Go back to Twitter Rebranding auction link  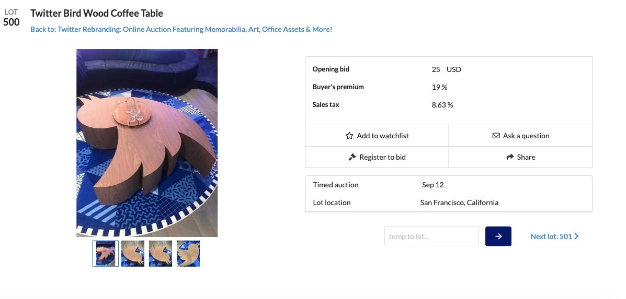(x=181, y=29)
